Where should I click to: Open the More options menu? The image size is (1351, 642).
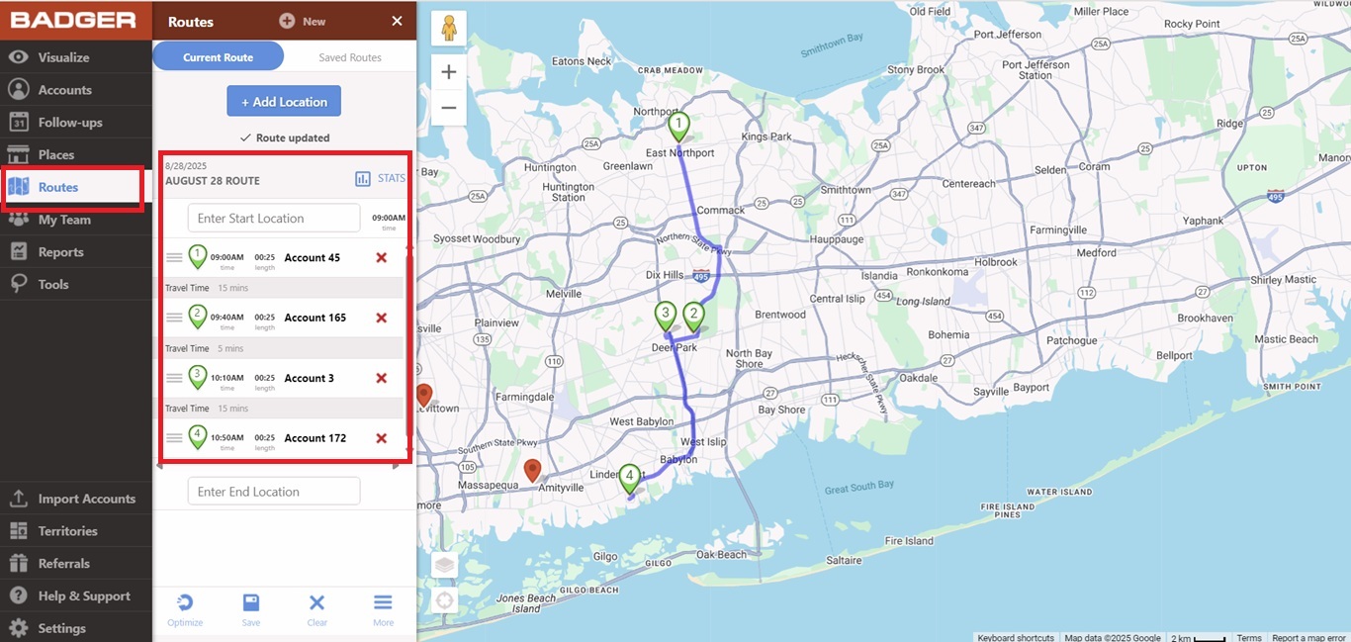pos(383,603)
